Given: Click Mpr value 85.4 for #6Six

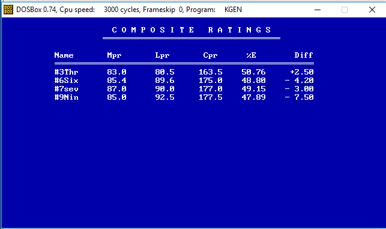Looking at the screenshot, I should (116, 81).
